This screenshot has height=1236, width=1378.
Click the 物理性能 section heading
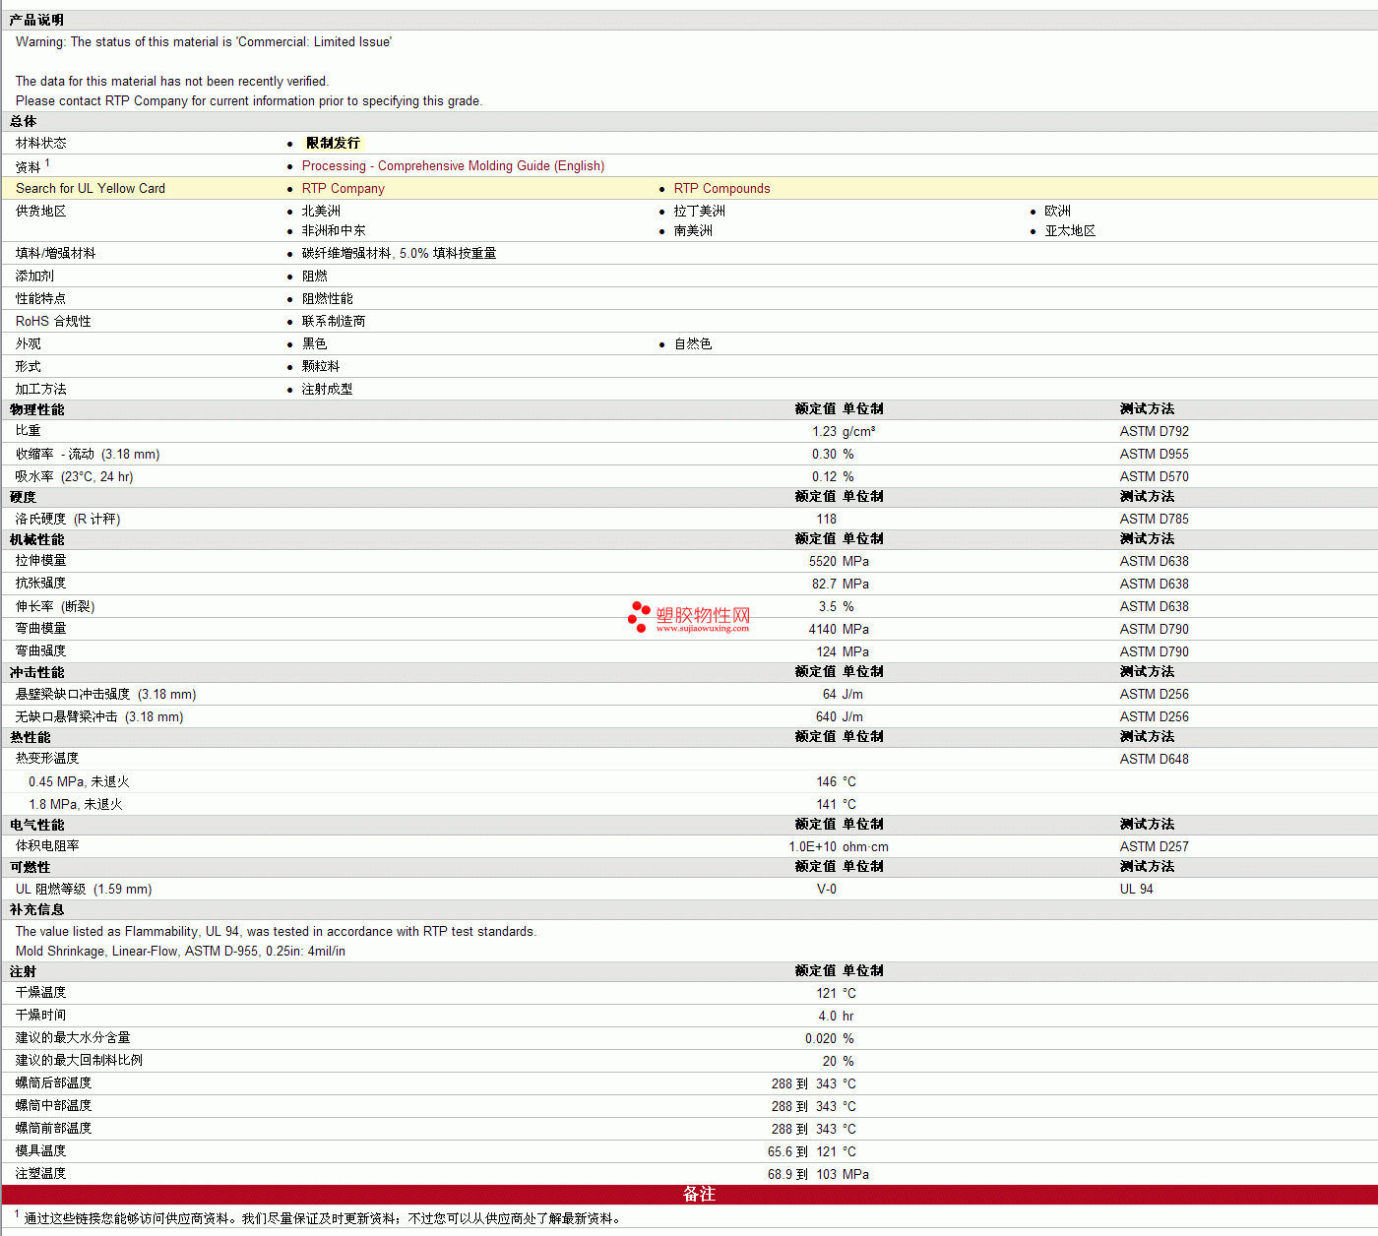coord(37,410)
